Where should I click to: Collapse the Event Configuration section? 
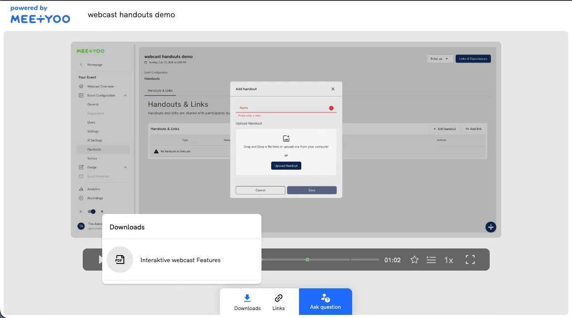click(125, 95)
